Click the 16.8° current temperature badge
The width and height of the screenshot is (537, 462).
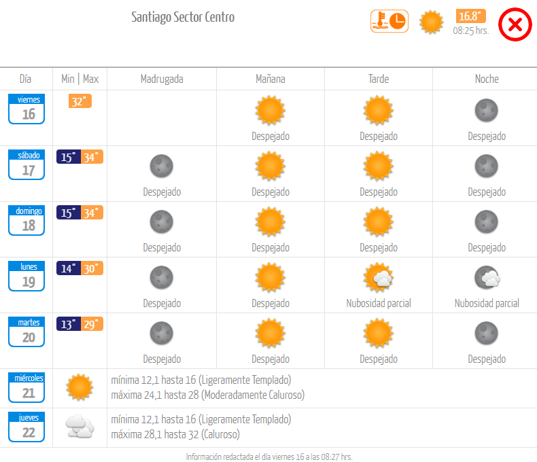coord(471,16)
